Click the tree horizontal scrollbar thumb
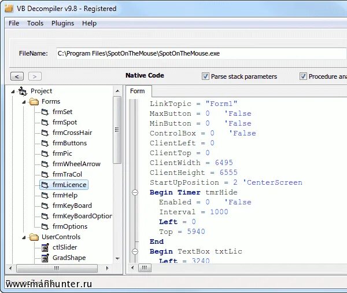 [x=57, y=268]
